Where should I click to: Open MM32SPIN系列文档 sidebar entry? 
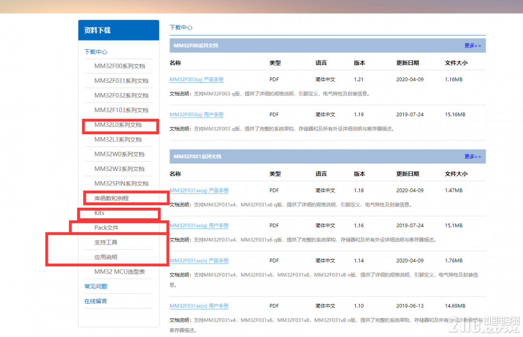pyautogui.click(x=122, y=184)
